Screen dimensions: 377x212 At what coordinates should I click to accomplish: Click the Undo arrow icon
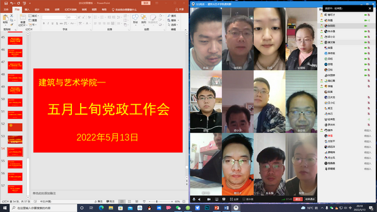tap(11, 3)
